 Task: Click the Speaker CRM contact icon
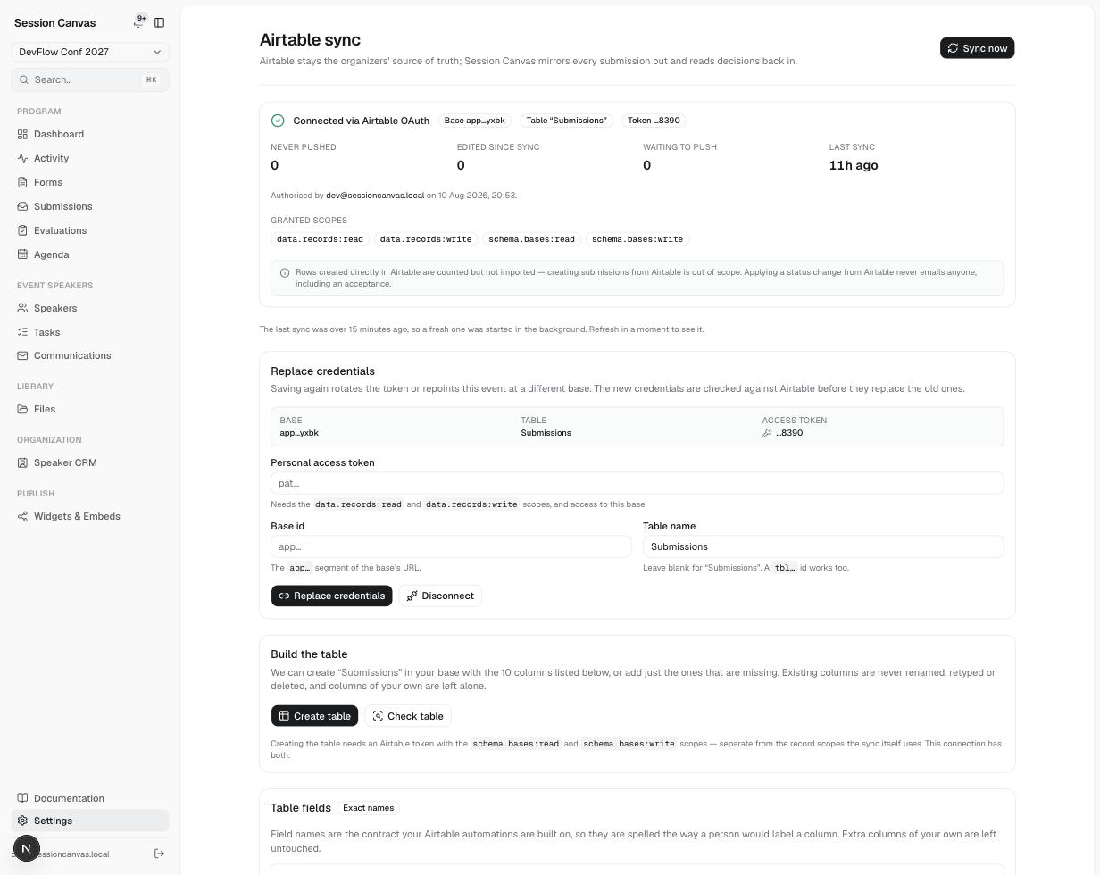(22, 462)
